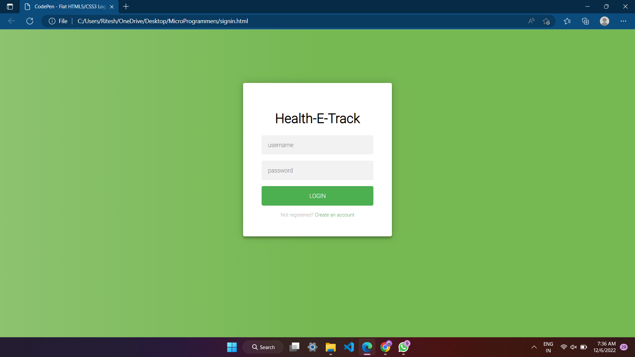Open WhatsApp from the taskbar
635x357 pixels.
click(x=403, y=347)
